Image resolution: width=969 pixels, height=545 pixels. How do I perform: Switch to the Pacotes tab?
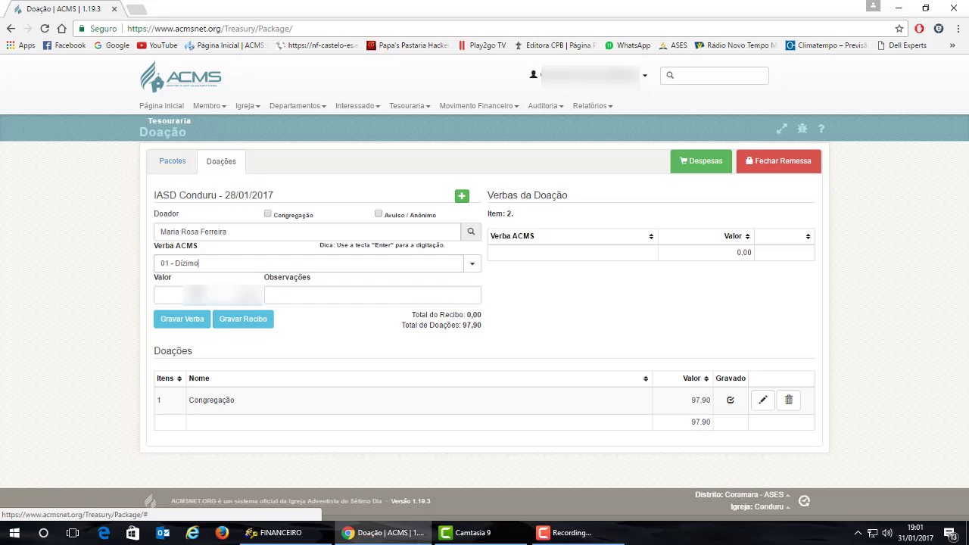click(x=173, y=161)
